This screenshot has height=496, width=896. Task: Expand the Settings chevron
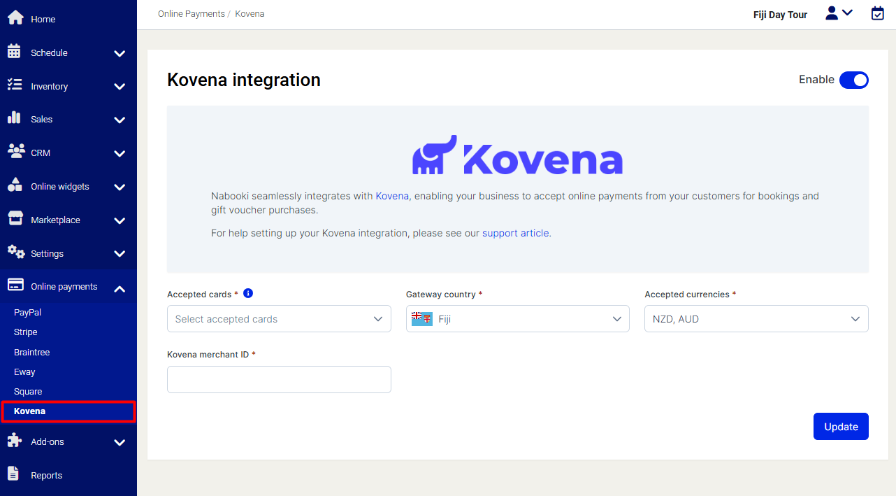120,254
